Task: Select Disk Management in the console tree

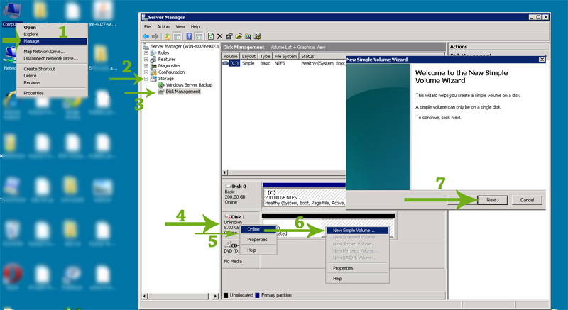Action: pos(182,92)
